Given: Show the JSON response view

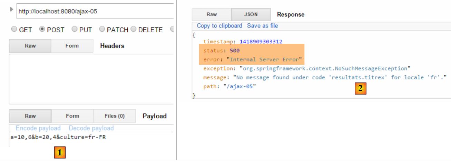Looking at the screenshot, I should tap(251, 14).
